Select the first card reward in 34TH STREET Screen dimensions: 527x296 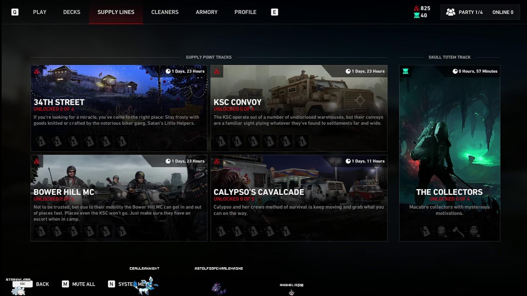40,142
